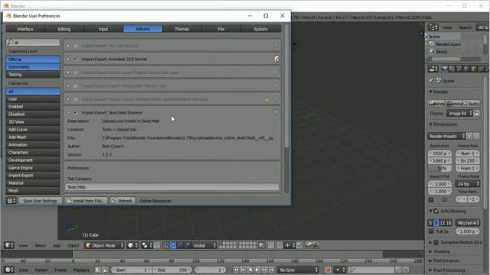
Task: Click the Blender icon on Autodesk 3DS row
Action: pyautogui.click(x=276, y=59)
